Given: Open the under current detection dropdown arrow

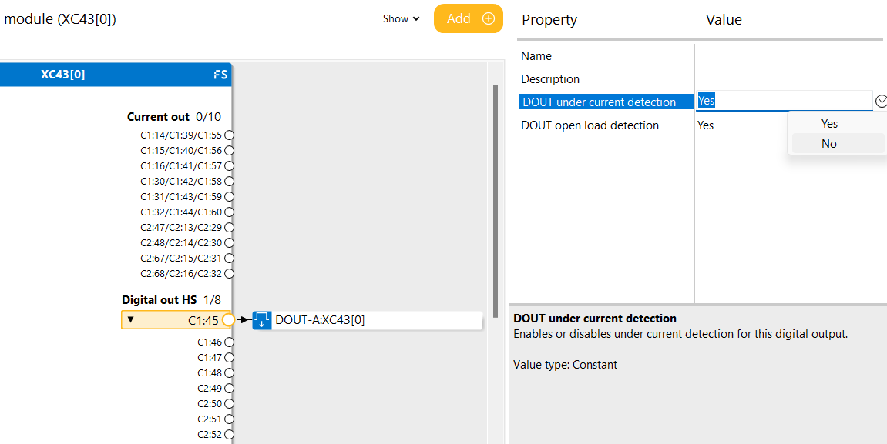Looking at the screenshot, I should [881, 101].
